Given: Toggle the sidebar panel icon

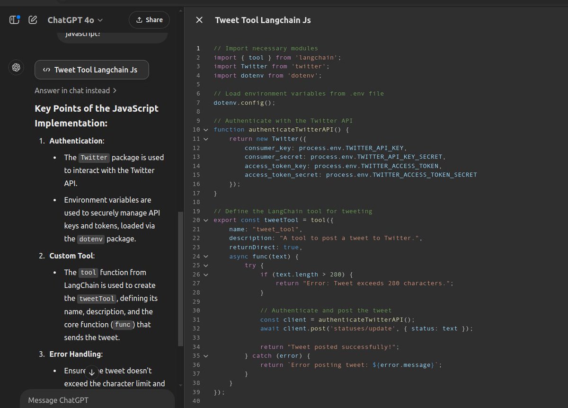Looking at the screenshot, I should 15,20.
